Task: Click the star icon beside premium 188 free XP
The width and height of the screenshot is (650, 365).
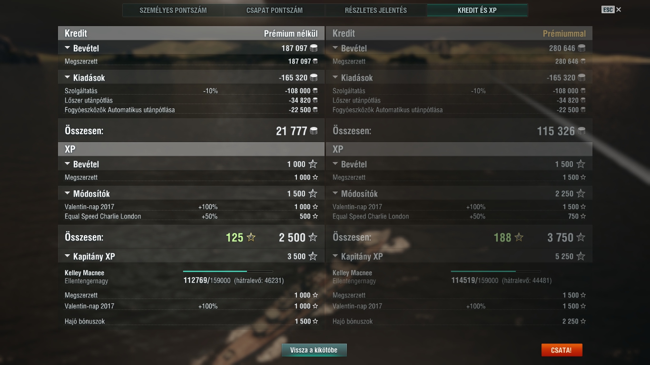Action: [x=519, y=237]
